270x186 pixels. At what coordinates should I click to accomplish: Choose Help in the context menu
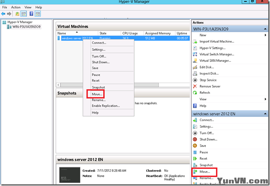coord(109,113)
